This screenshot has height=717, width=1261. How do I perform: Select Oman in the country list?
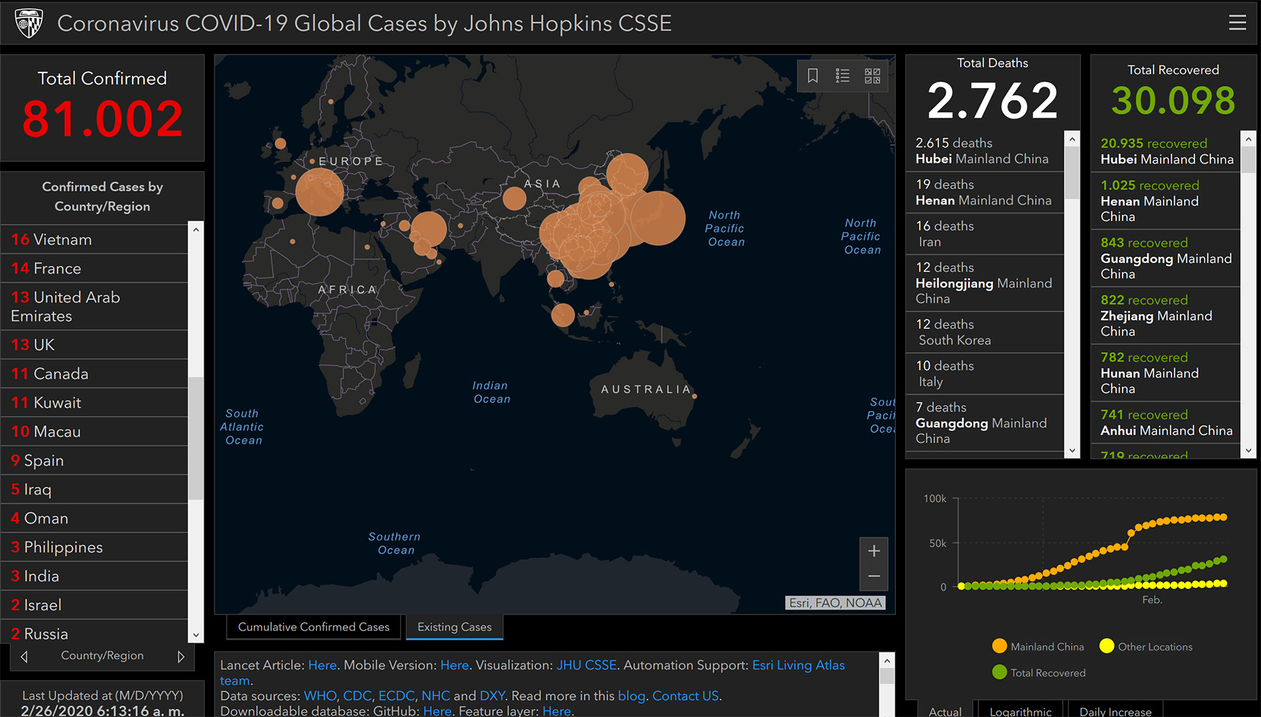coord(95,518)
